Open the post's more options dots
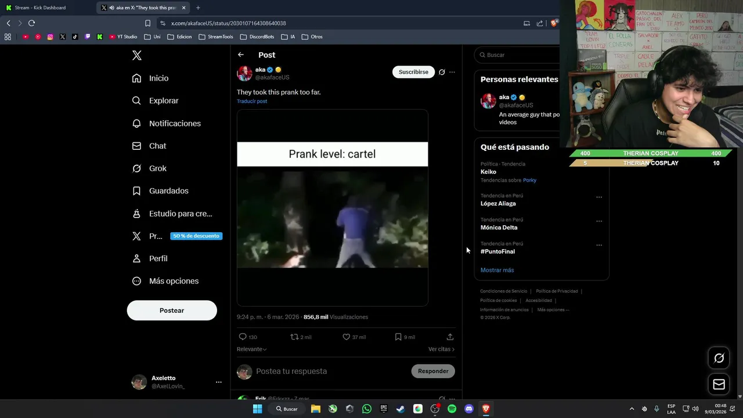 [452, 72]
